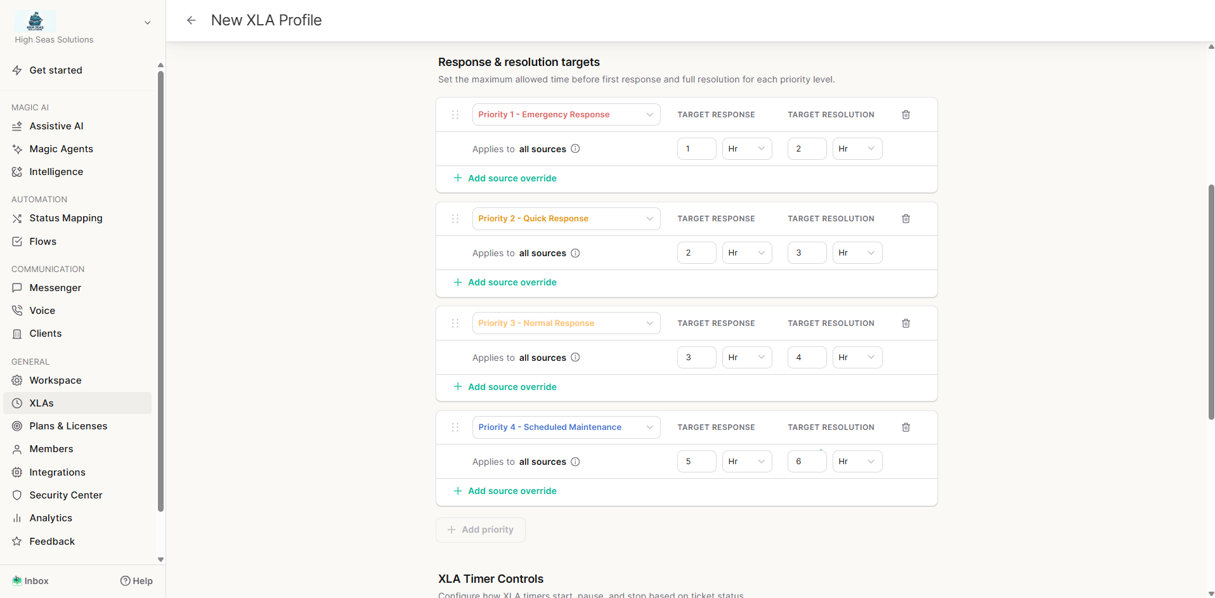
Task: Edit Priority 2 target response value field
Action: [696, 253]
